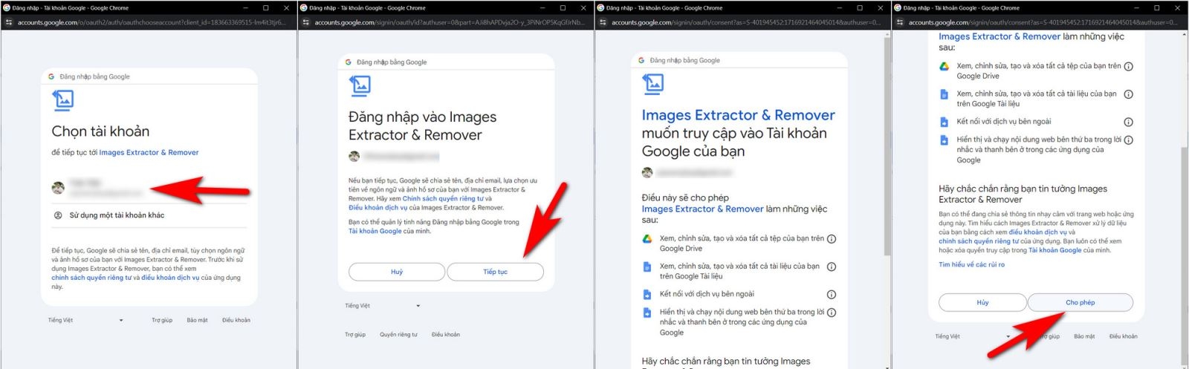Click the Quyền riêng tư footer link below the Tiếp tục dialog
Viewport: 1189px width, 369px height.
point(398,335)
